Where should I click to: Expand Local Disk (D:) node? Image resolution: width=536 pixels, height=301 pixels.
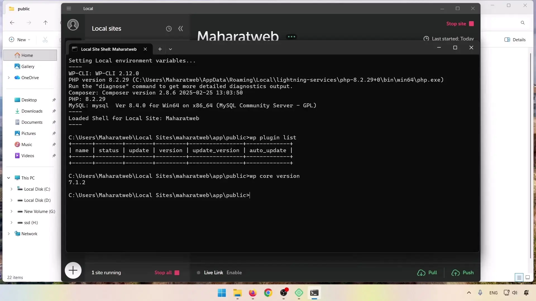click(11, 200)
